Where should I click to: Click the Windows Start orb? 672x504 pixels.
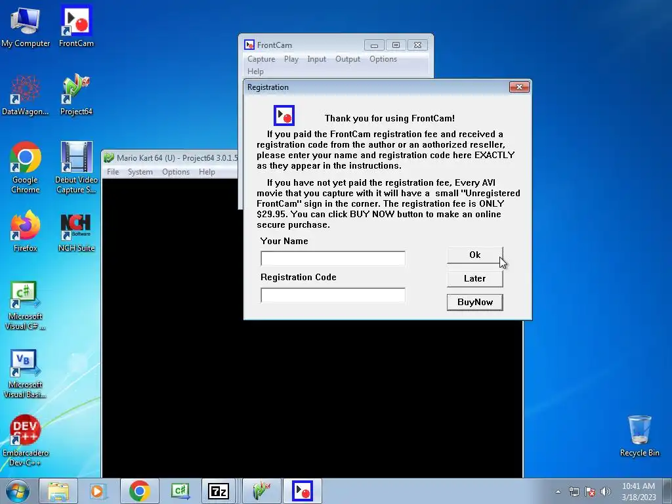pos(18,491)
